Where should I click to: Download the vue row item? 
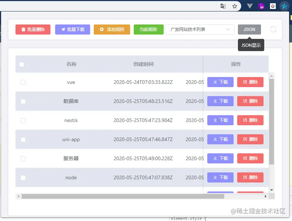point(220,82)
